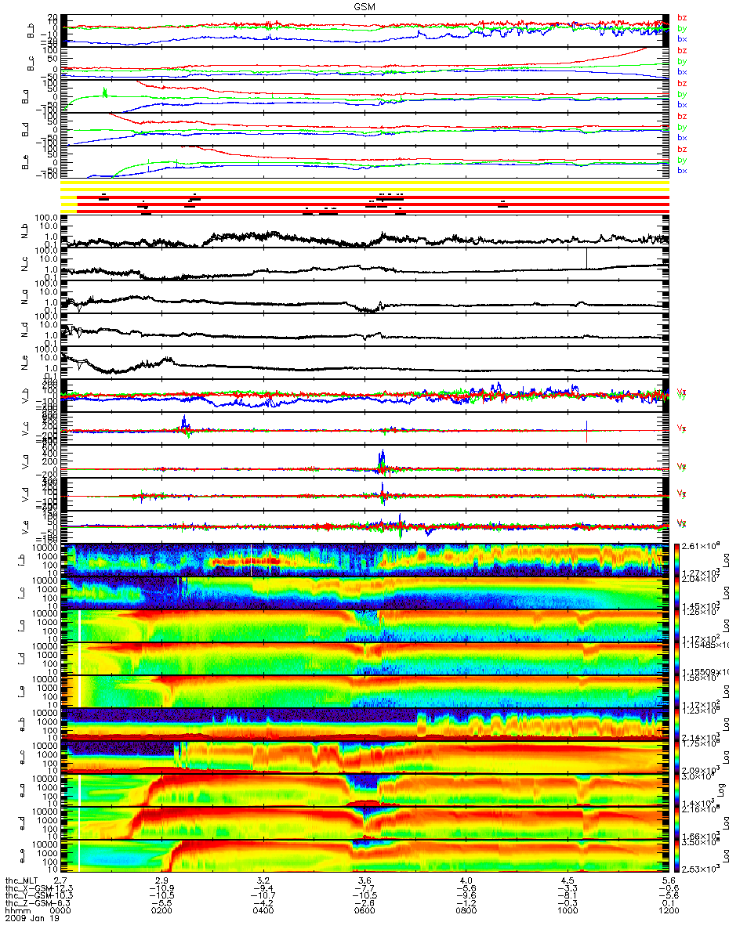Screen dimensions: 729x940
Task: Click the e_c electron spectrogram panel
Action: pyautogui.click(x=366, y=757)
